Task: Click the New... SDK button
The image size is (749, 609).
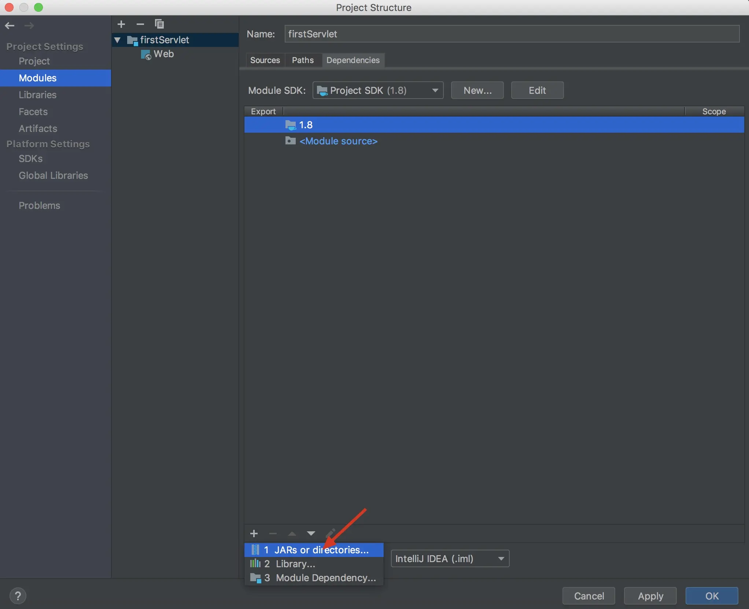Action: (477, 91)
